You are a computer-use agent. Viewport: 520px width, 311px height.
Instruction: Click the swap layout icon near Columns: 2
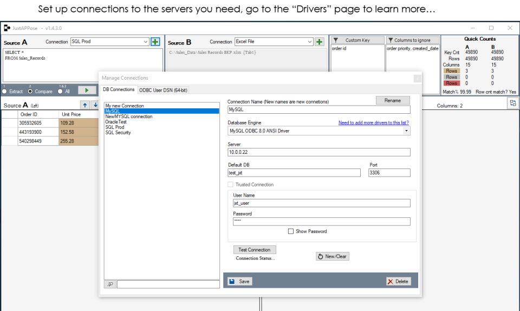[512, 103]
